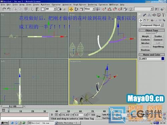
Task: Toggle absolute transform type-in mode
Action: [56, 115]
